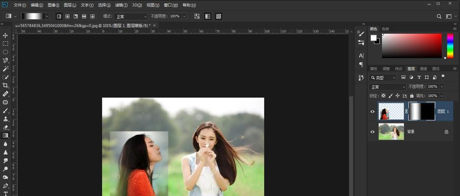Select the Dodge tool
Screen dimensions: 460x196
[x=5, y=169]
